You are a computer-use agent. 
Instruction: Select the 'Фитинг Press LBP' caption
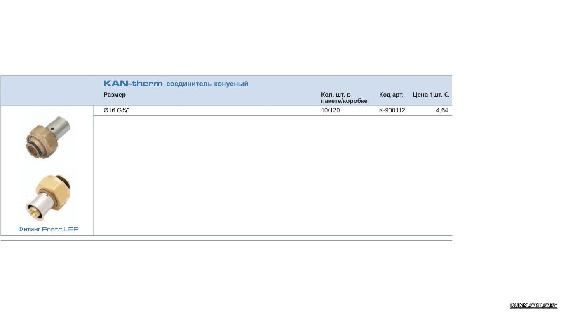pyautogui.click(x=48, y=229)
